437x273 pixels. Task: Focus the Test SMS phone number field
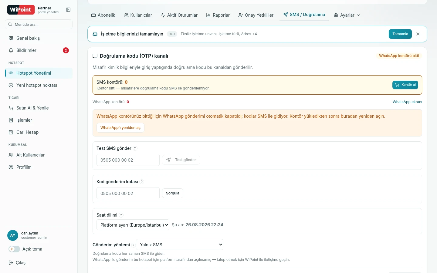point(128,160)
